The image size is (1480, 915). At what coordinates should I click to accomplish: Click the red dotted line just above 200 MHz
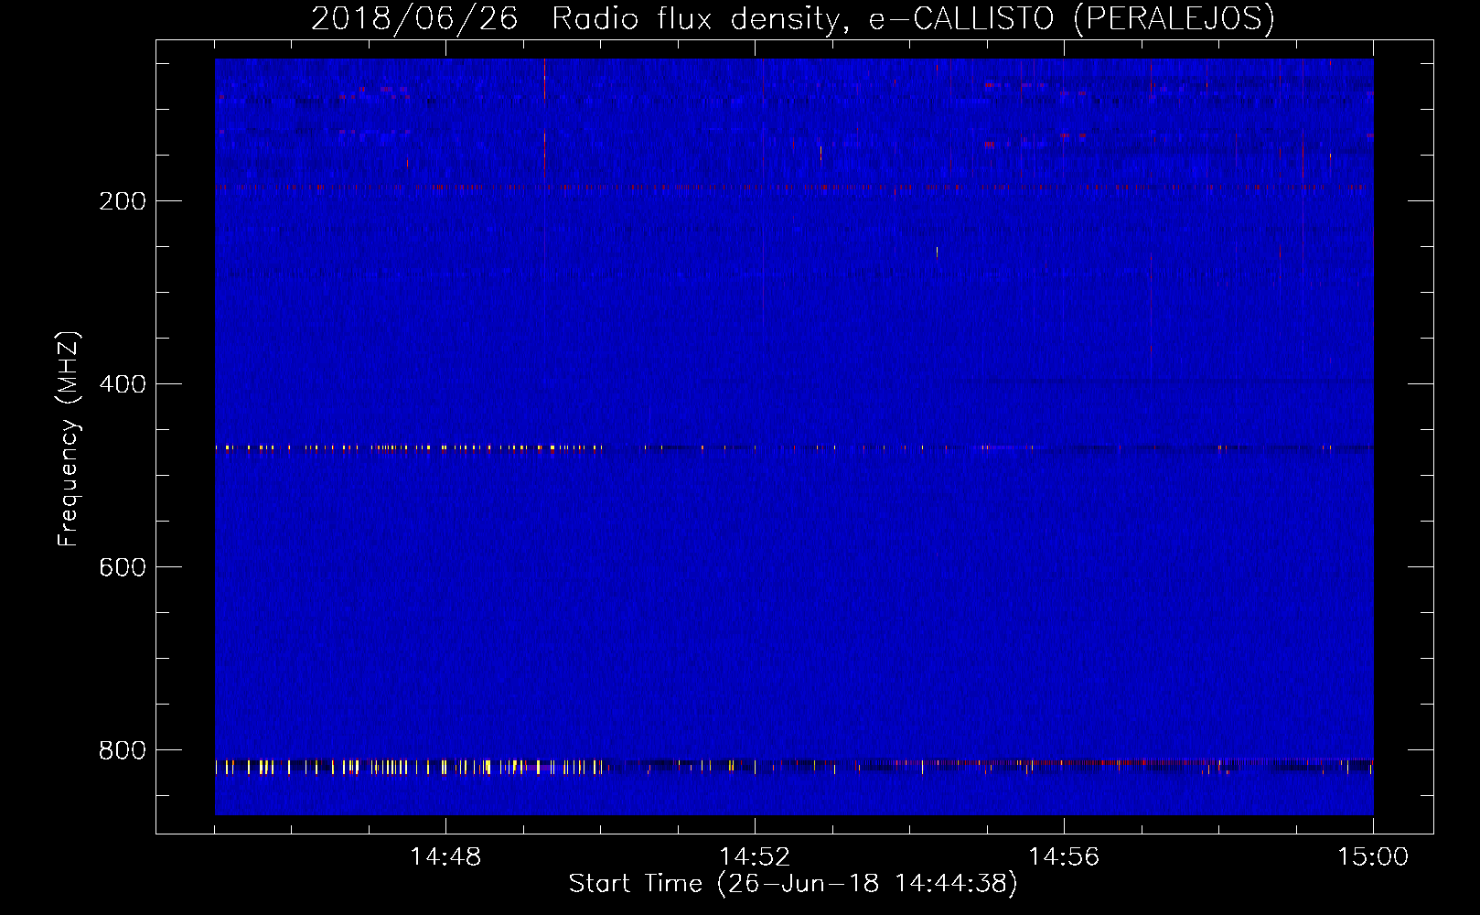794,188
